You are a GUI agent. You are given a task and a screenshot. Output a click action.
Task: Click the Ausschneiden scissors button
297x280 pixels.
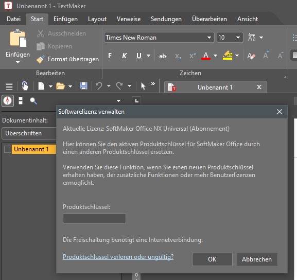pyautogui.click(x=61, y=33)
